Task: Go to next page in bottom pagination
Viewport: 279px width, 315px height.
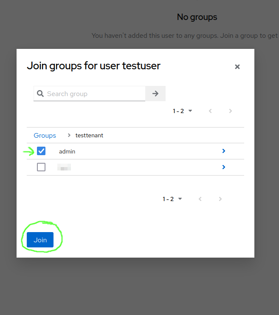Action: 220,199
